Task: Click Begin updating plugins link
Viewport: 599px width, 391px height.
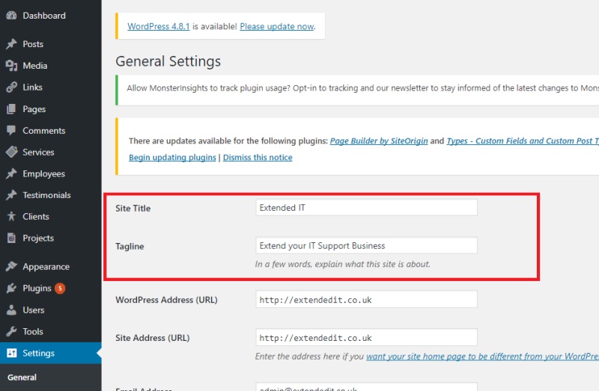Action: (172, 158)
